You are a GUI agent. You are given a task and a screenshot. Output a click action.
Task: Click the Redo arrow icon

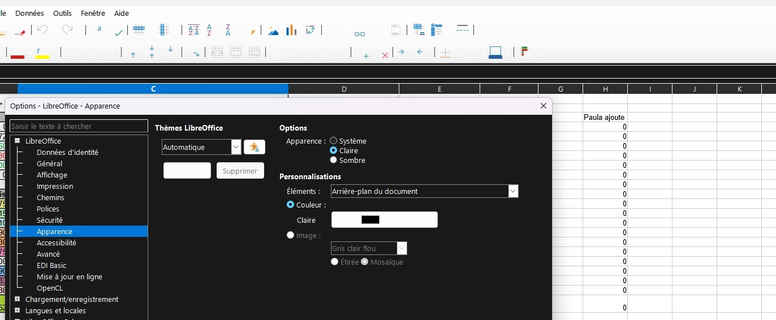67,30
